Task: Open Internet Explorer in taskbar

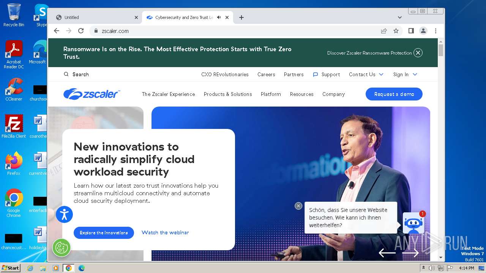Action: (30, 268)
